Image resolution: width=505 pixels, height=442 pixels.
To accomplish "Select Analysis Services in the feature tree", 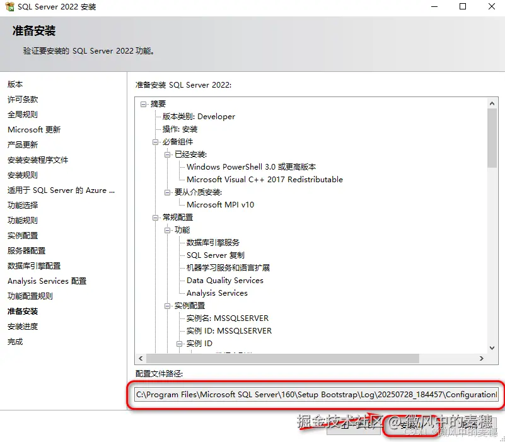I will pyautogui.click(x=217, y=293).
